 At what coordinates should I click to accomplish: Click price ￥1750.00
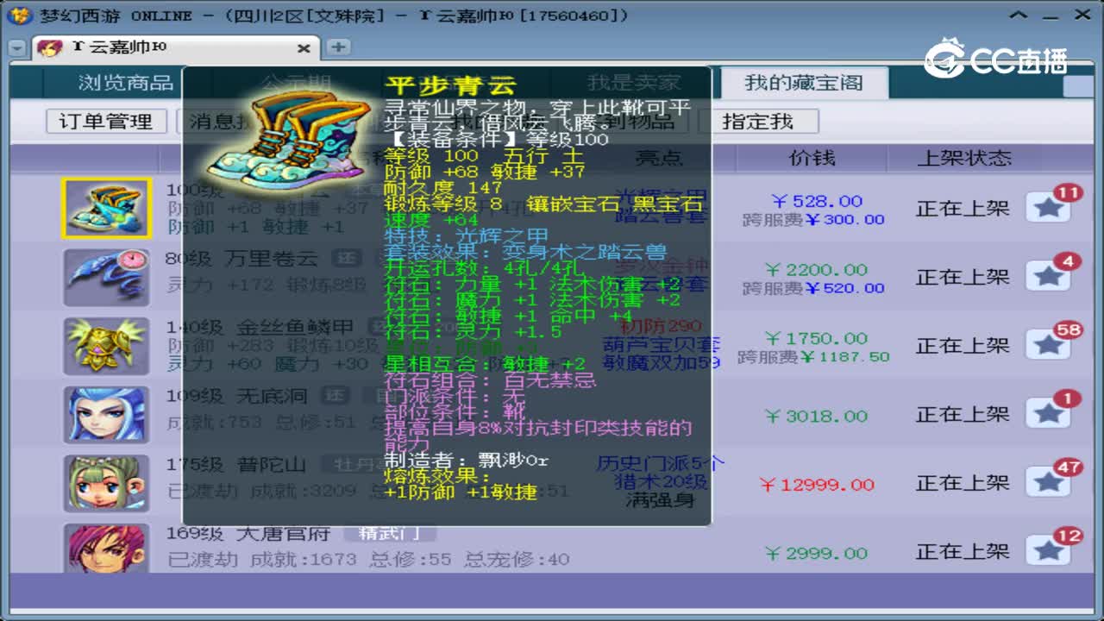click(816, 339)
